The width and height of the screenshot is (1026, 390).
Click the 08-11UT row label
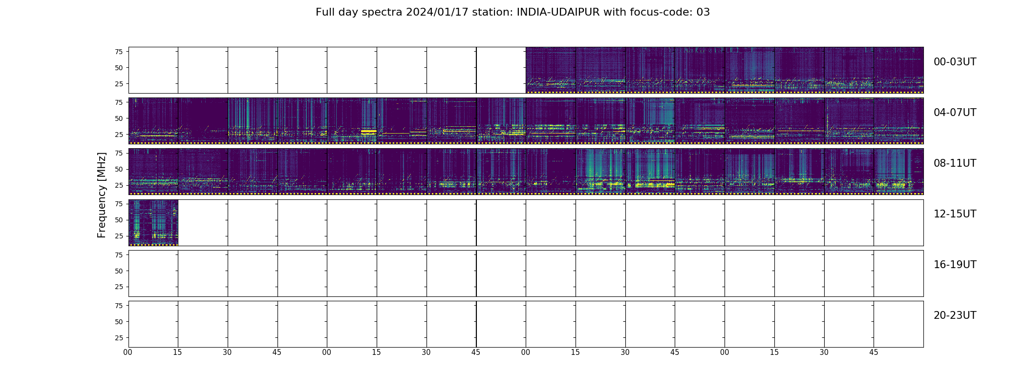click(955, 163)
